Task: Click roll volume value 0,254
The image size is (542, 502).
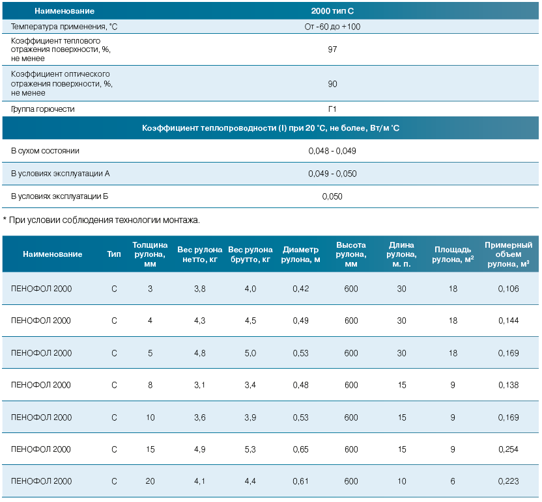Action: click(x=509, y=449)
